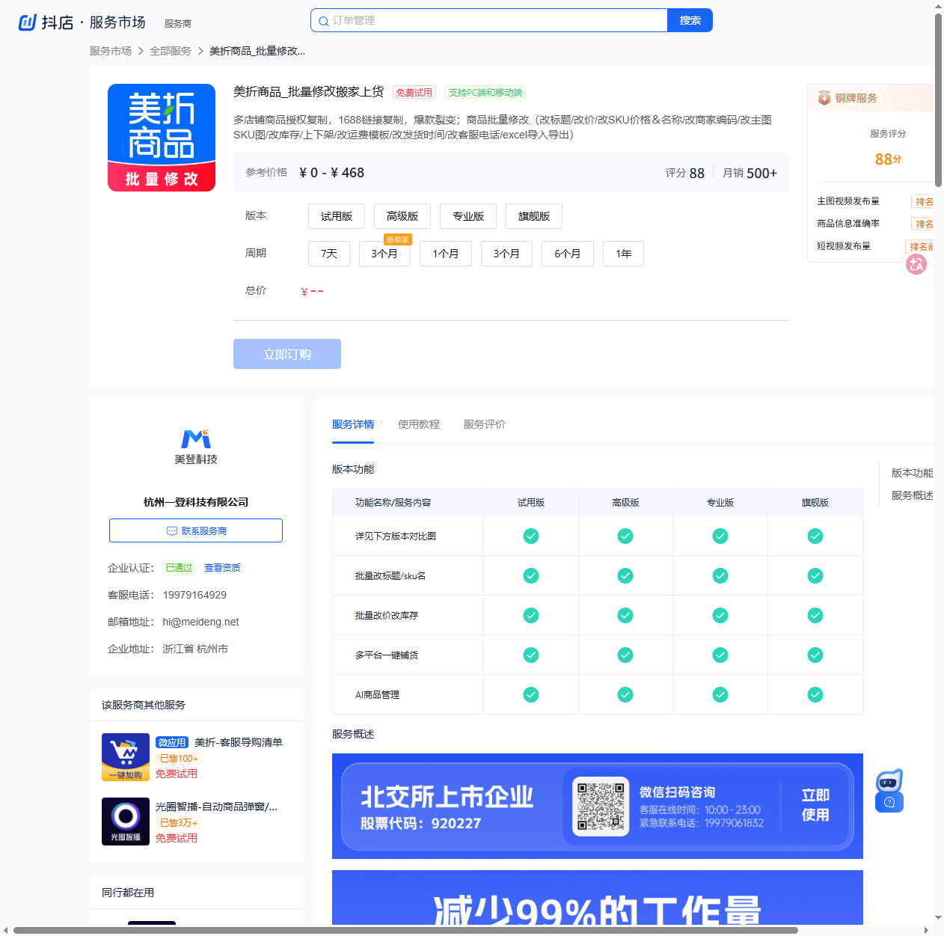The width and height of the screenshot is (944, 936).
Task: Choose the 1个月 period option
Action: pos(446,254)
